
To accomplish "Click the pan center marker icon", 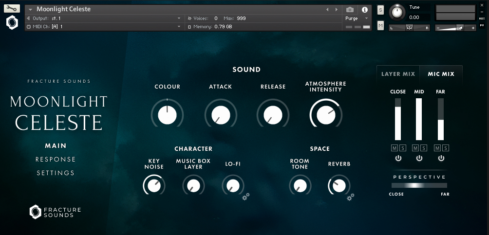I will pyautogui.click(x=409, y=28).
